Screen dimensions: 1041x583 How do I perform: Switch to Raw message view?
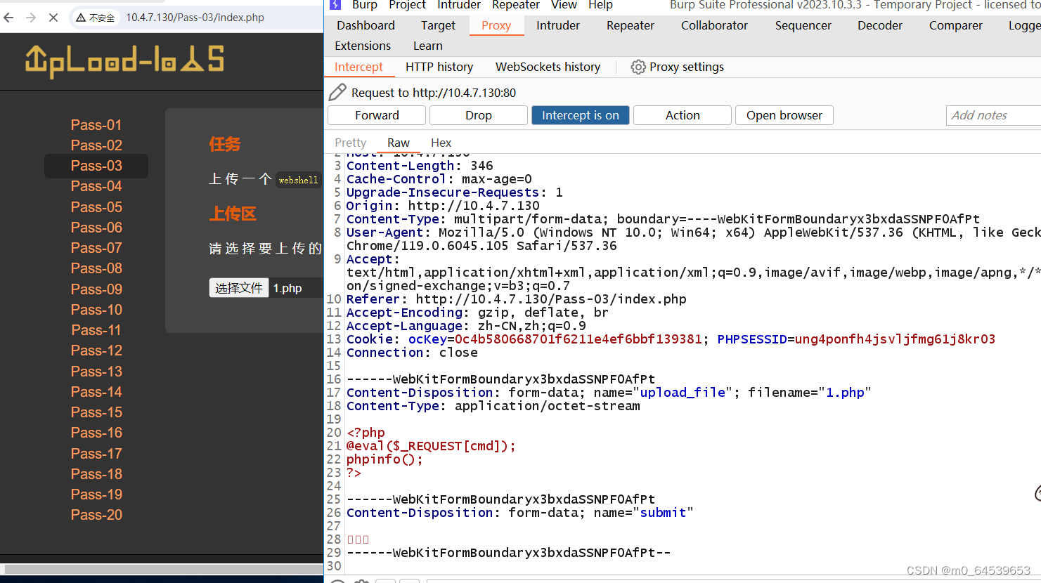point(399,143)
